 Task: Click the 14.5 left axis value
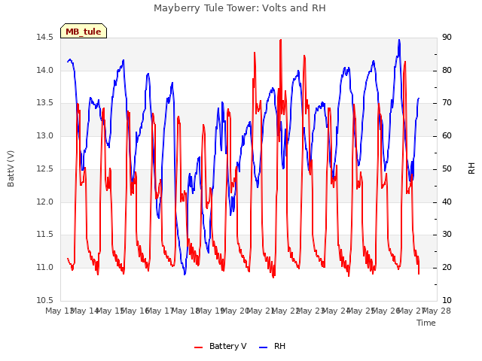[44, 37]
